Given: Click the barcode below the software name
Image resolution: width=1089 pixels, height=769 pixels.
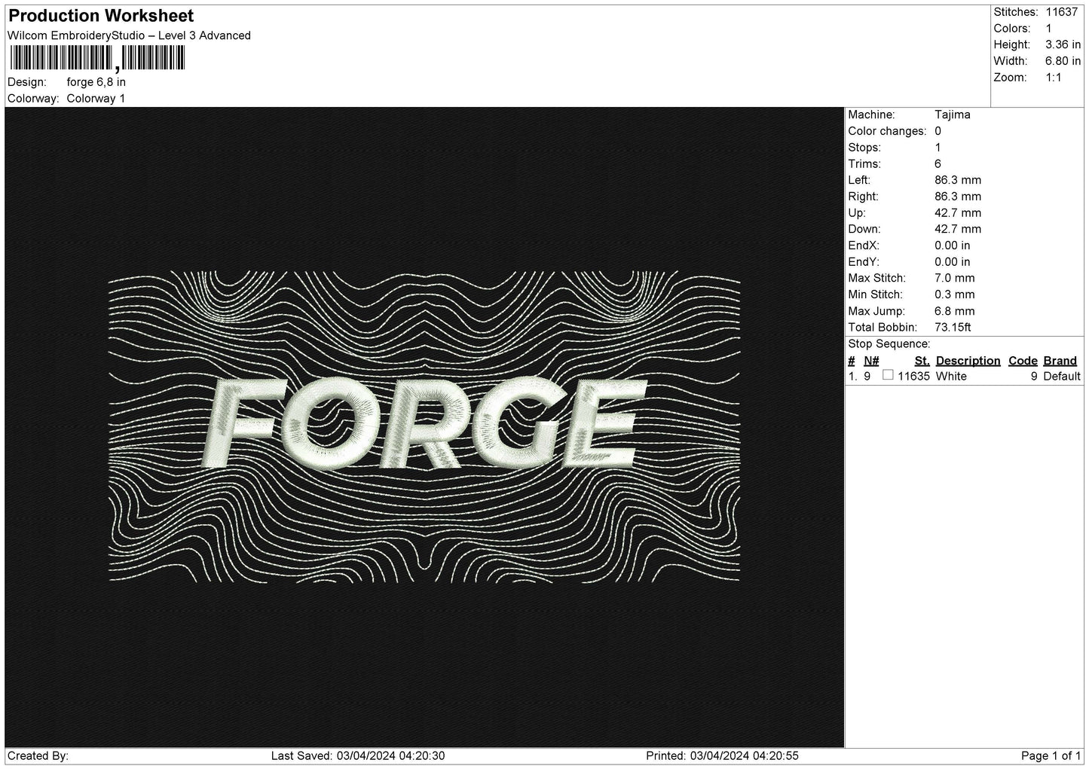Looking at the screenshot, I should [x=96, y=59].
